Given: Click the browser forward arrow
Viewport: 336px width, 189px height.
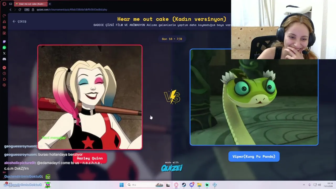Looking at the screenshot, I should tap(15, 10).
